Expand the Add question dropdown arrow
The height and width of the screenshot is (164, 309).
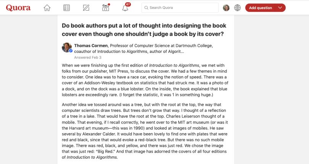[280, 8]
